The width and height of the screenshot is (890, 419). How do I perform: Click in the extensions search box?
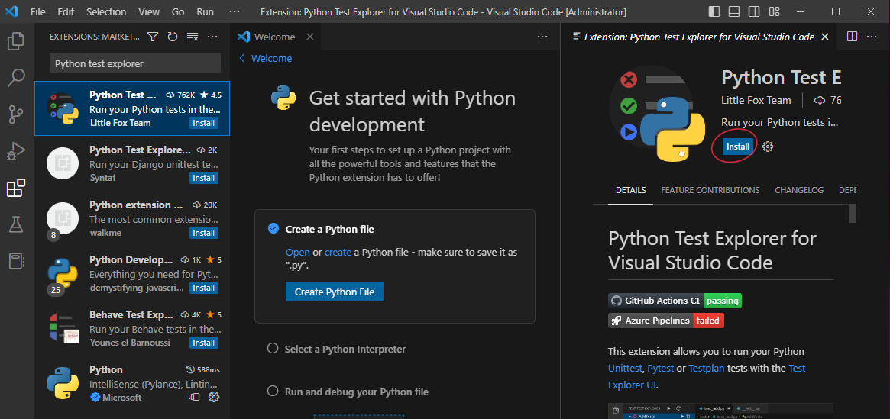[x=135, y=64]
